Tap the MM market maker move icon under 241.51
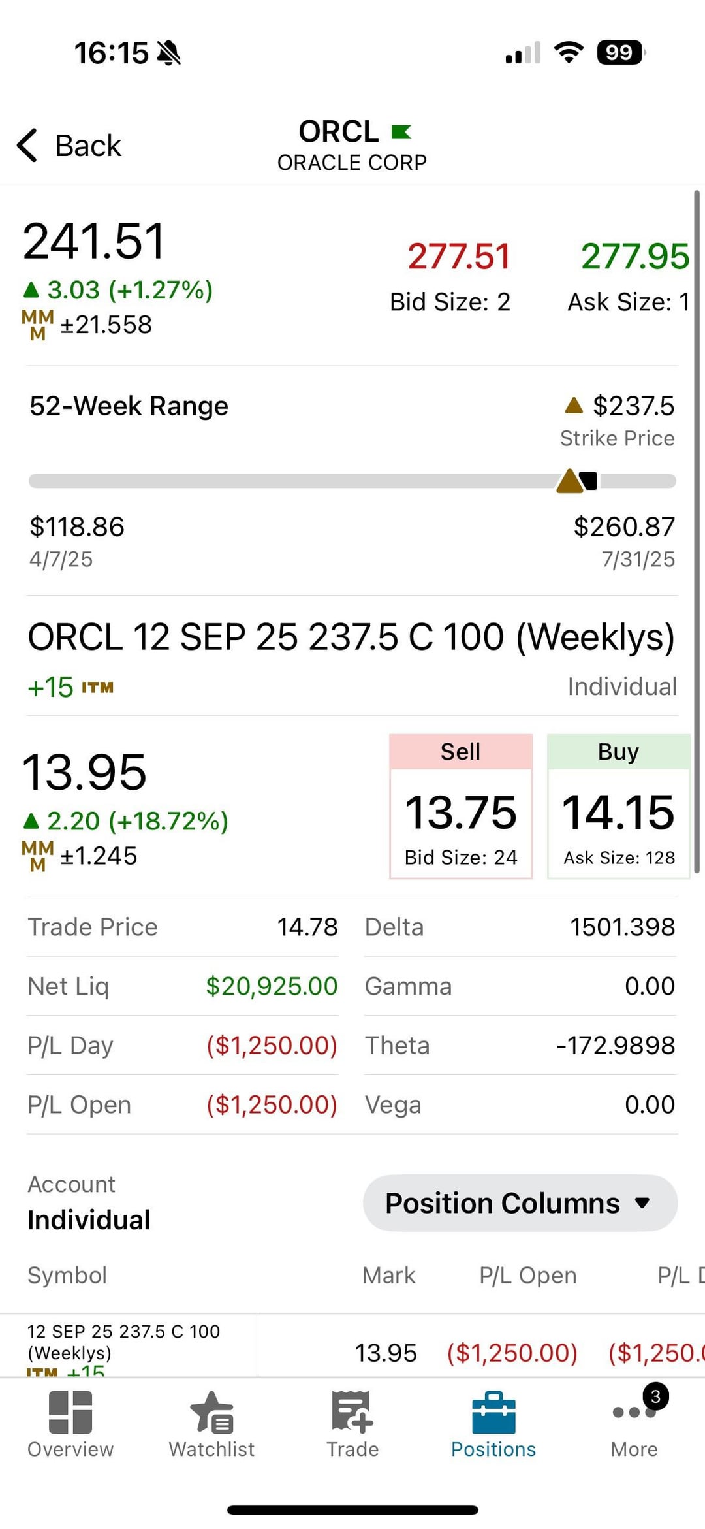The width and height of the screenshot is (705, 1529). [38, 325]
